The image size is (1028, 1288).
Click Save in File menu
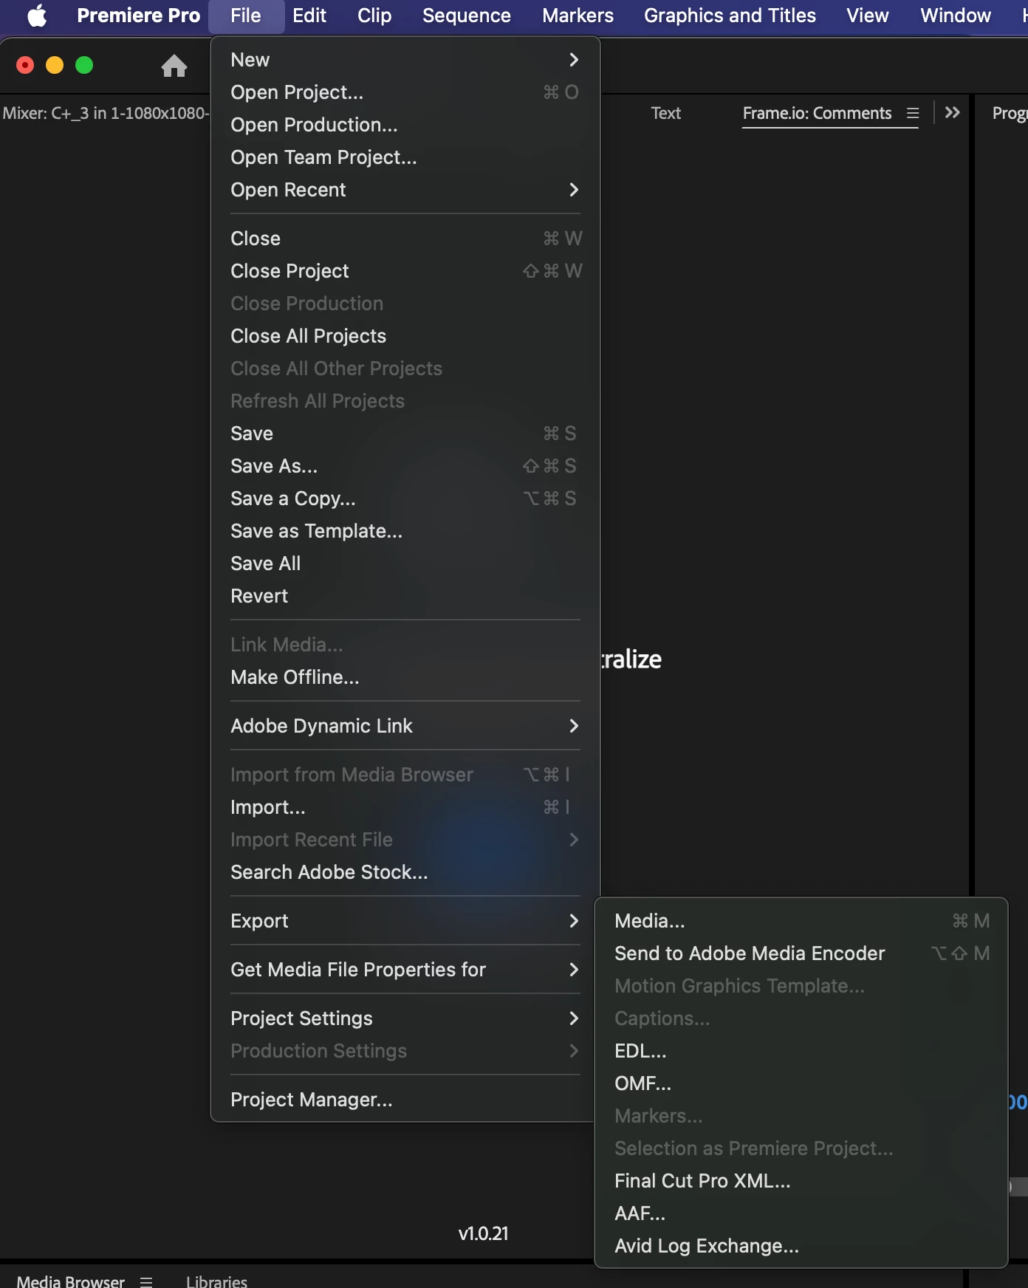coord(405,434)
